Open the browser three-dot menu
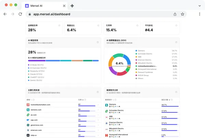Screen dimensions: 205x138 pyautogui.click(x=200, y=14)
